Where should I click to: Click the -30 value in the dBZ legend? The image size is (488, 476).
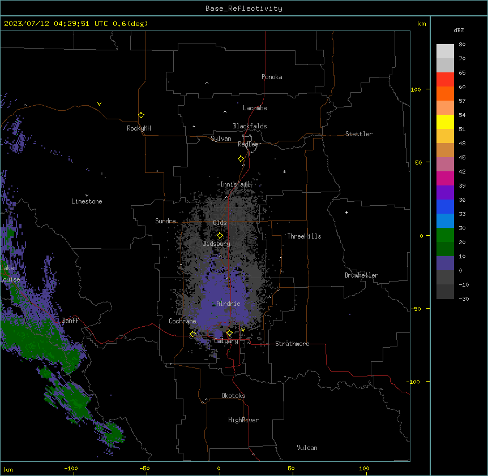pyautogui.click(x=464, y=298)
